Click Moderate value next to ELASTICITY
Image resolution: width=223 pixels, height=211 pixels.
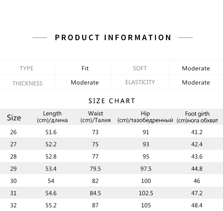(x=196, y=82)
